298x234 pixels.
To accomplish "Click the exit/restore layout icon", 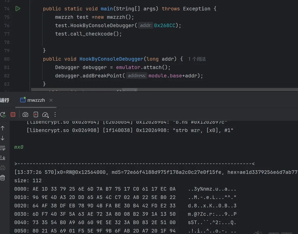I will coord(36,114).
